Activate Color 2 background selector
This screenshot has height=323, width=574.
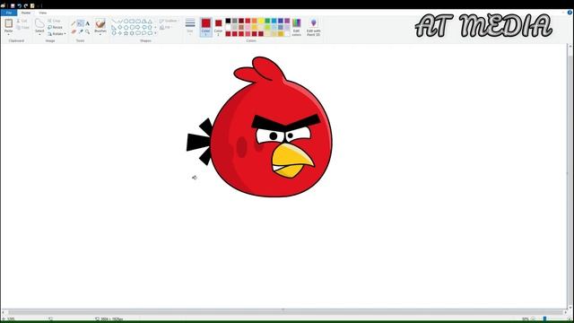(218, 27)
